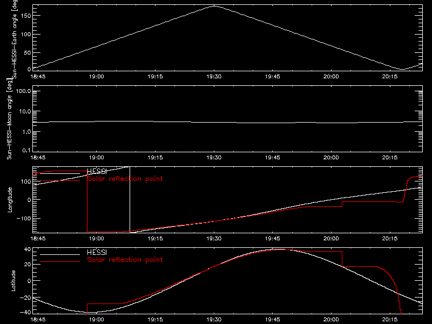Viewport: 432px width, 324px height.
Task: Click 19:15 time label under Moon angle plot
Action: point(156,158)
